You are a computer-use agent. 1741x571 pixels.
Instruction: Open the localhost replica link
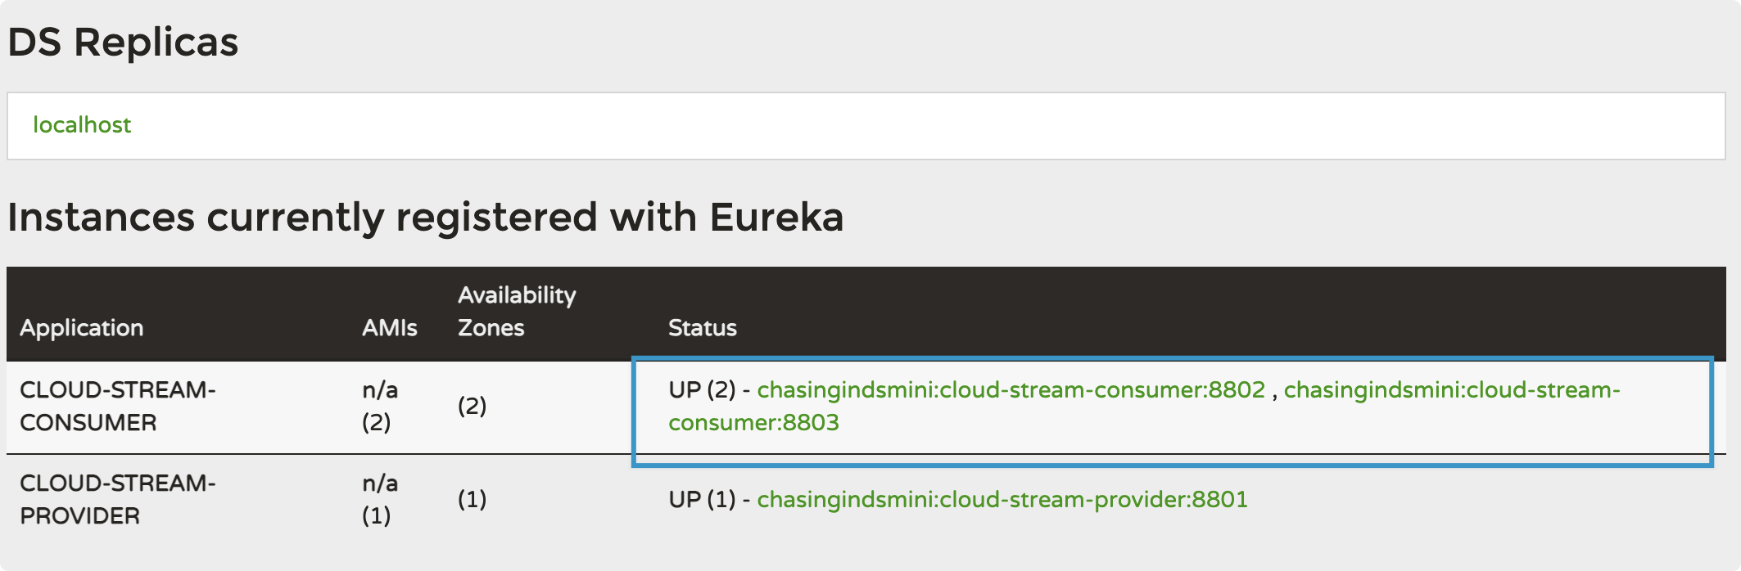tap(81, 125)
